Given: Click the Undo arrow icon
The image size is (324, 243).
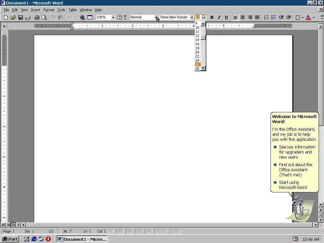Looking at the screenshot, I should (70, 17).
